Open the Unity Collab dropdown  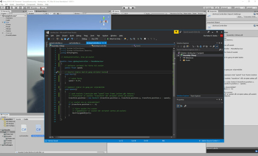point(208,8)
